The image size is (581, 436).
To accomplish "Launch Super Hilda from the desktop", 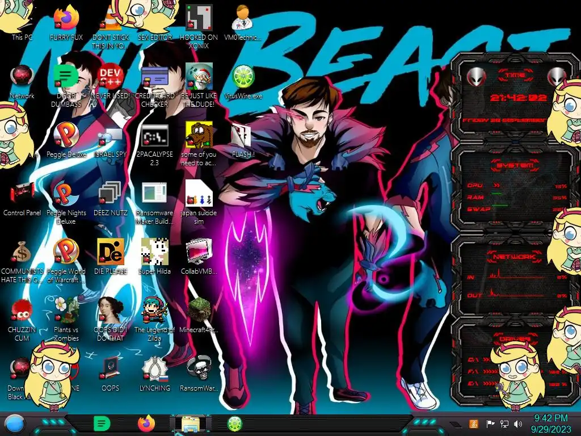I will pyautogui.click(x=155, y=257).
